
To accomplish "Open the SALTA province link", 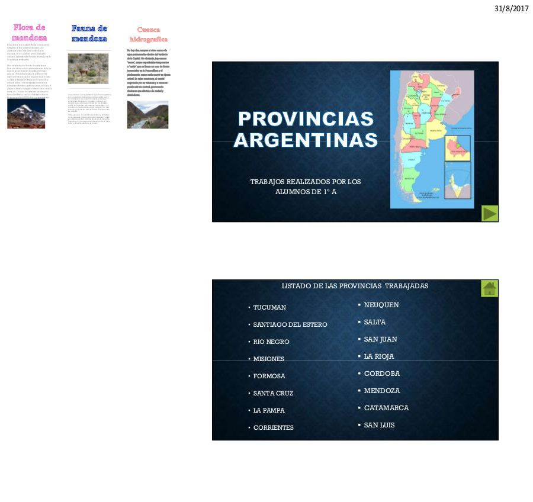I will pos(374,322).
